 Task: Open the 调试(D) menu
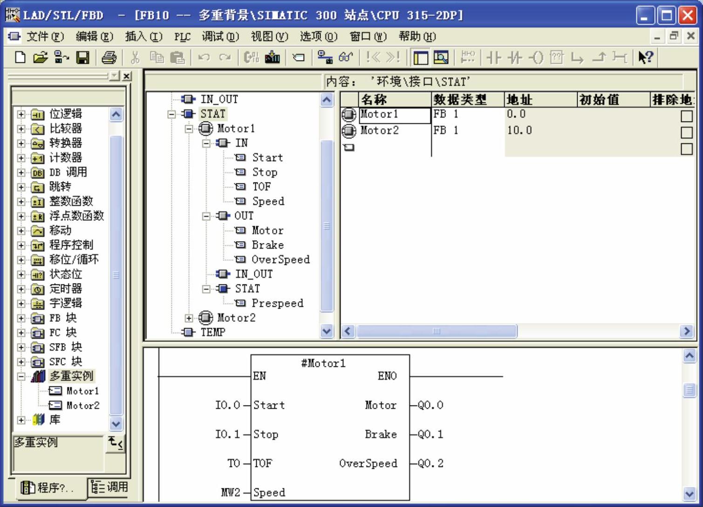[220, 36]
